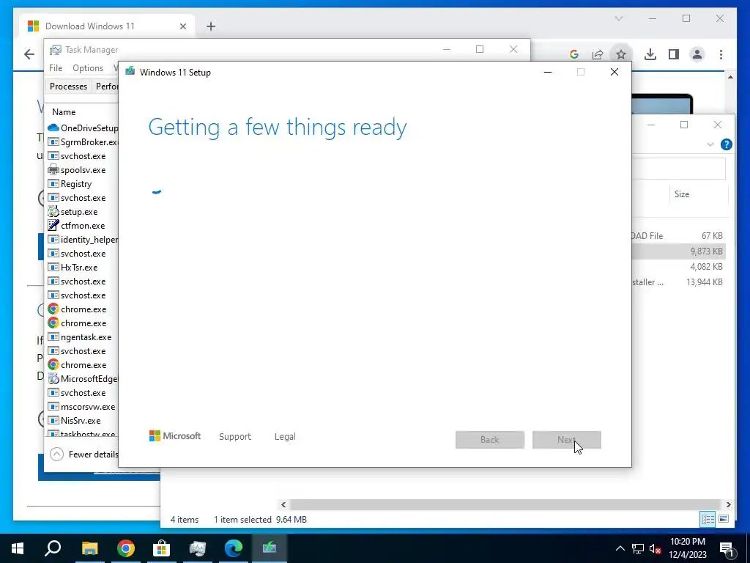
Task: Open Chrome from the taskbar
Action: click(125, 548)
